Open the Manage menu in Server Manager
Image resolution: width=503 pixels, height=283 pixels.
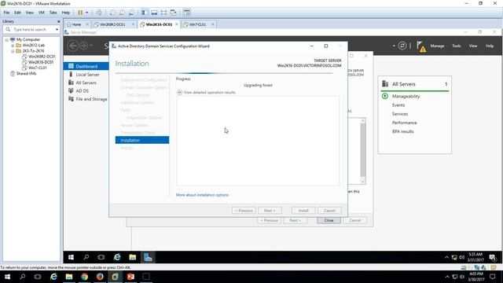pyautogui.click(x=437, y=46)
